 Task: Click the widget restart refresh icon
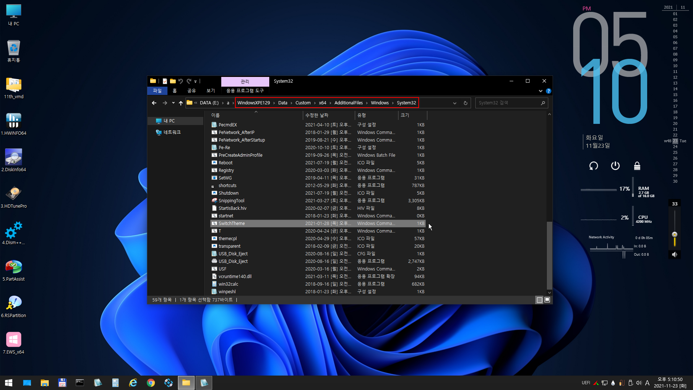coord(594,166)
